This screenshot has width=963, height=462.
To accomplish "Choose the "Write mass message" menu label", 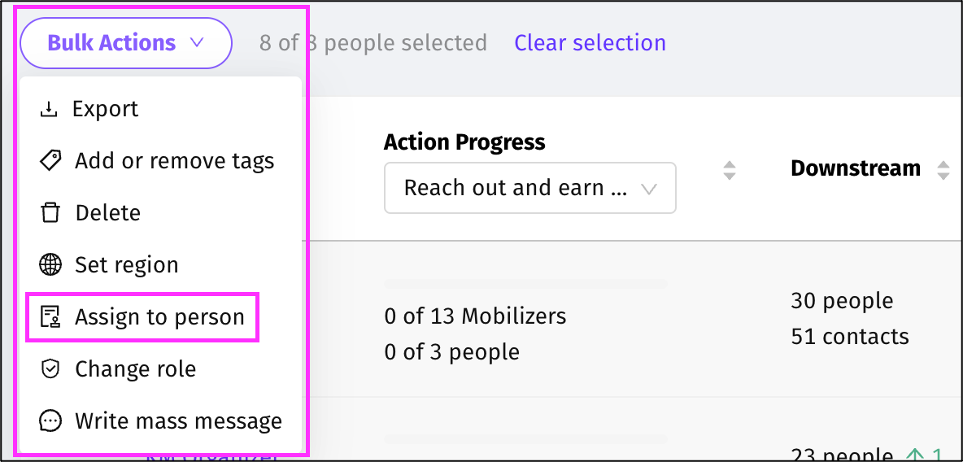I will 178,421.
